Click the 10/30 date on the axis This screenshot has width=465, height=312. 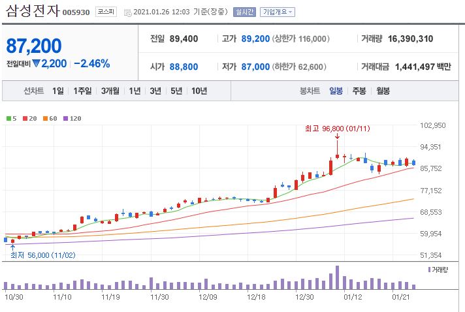[14, 297]
